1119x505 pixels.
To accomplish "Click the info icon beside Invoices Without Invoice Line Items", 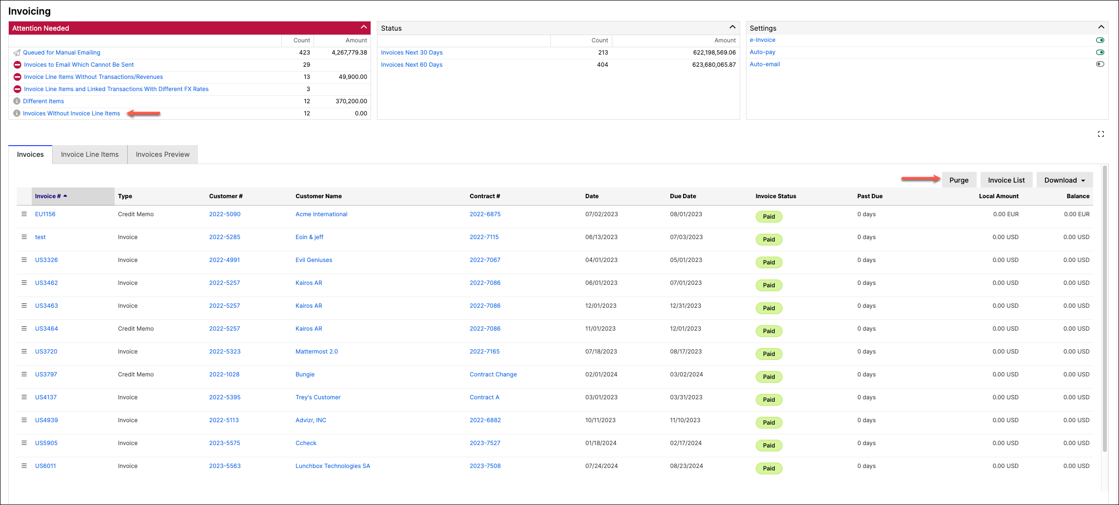I will click(x=17, y=113).
